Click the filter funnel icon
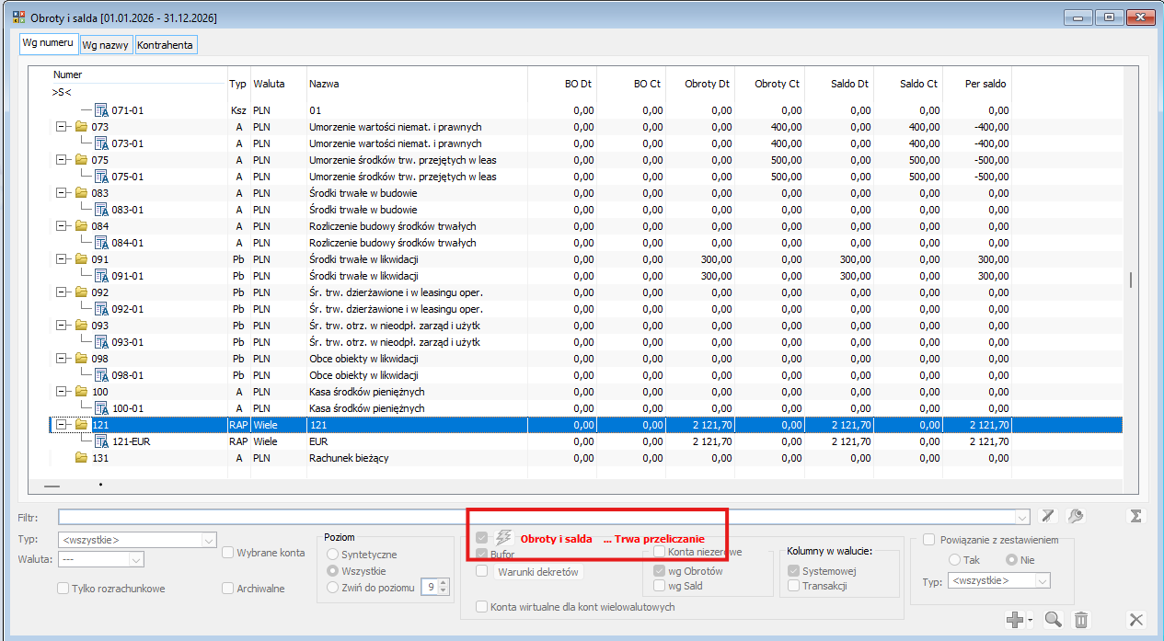1164x641 pixels. click(1046, 516)
